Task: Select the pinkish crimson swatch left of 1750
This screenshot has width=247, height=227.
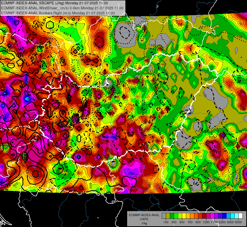Action: (208, 216)
